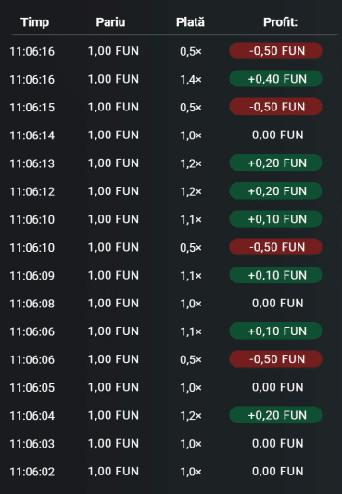
Task: Click the green +0,40 FUN profit badge
Action: click(275, 79)
